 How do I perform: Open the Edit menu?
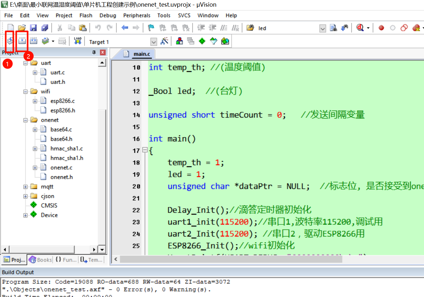(x=25, y=15)
